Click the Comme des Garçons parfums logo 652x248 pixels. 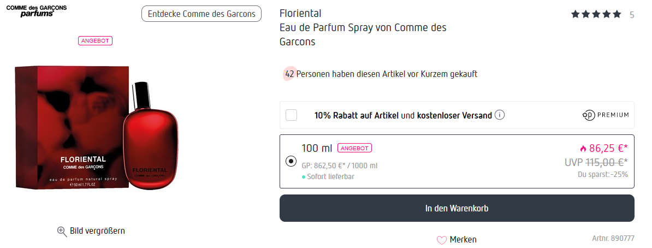(x=37, y=11)
